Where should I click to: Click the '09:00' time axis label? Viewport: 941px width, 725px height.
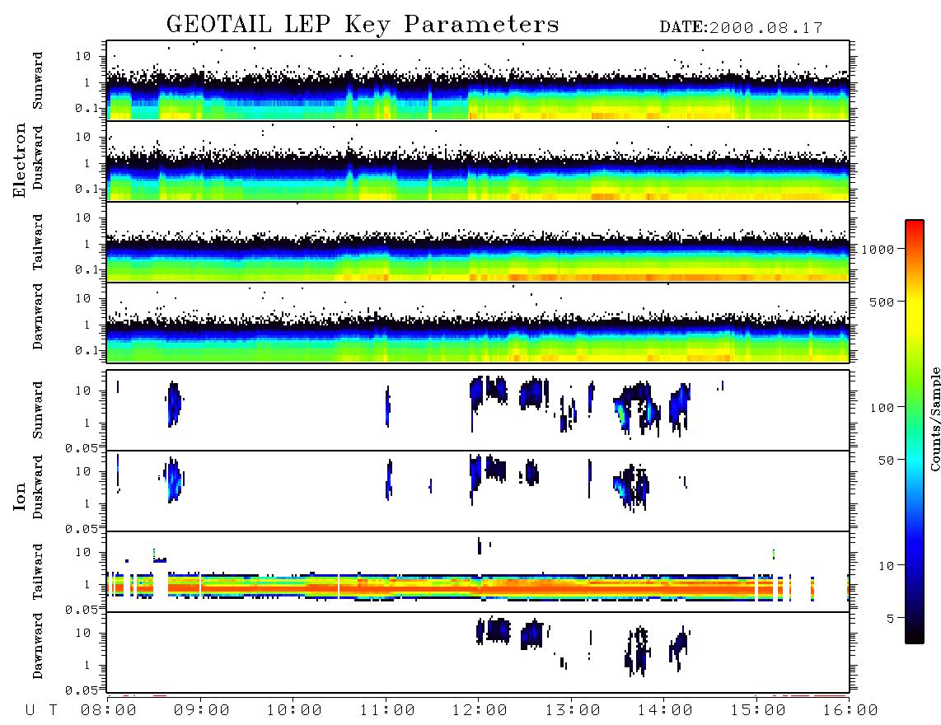202,710
